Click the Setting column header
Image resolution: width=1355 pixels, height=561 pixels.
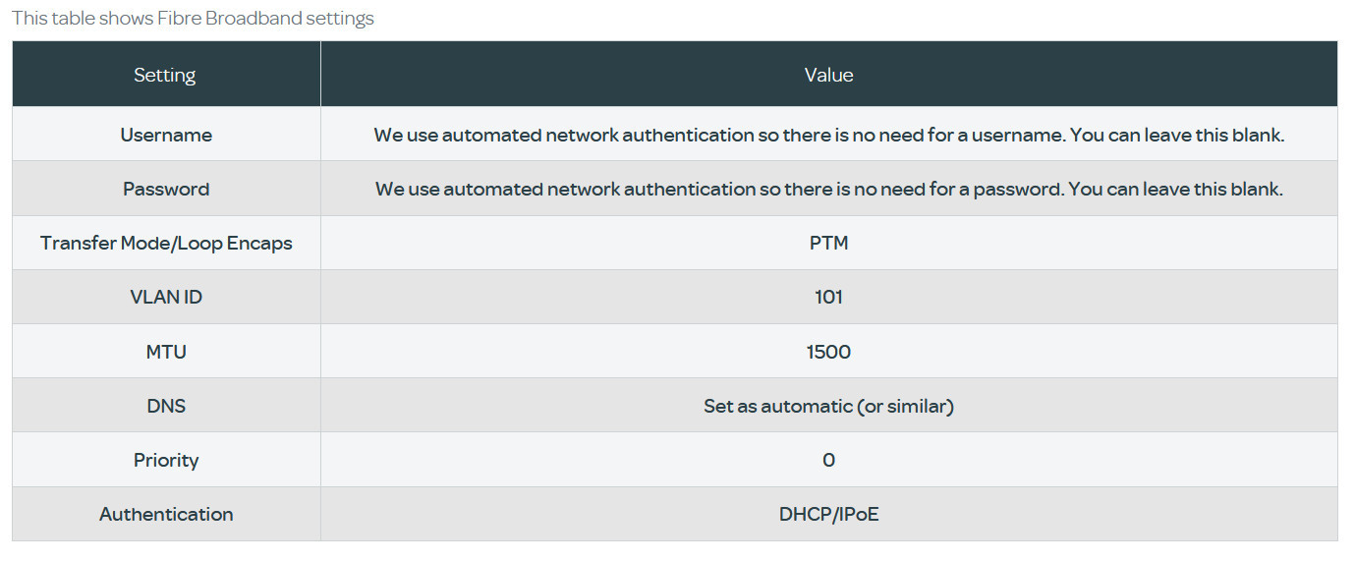pyautogui.click(x=165, y=75)
